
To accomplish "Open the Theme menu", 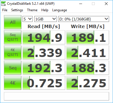I will click(x=32, y=10).
